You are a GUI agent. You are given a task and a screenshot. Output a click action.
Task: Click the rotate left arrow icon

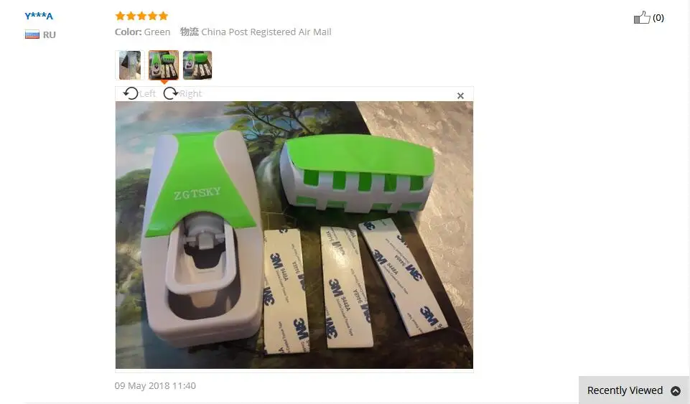[x=131, y=93]
